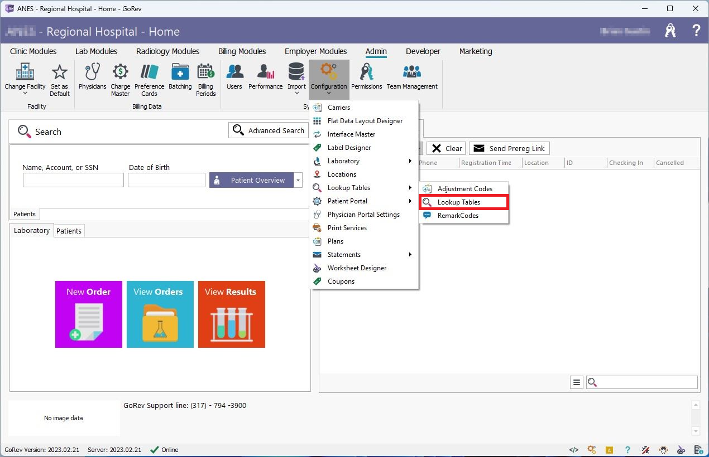Click Patient Overview button
Image resolution: width=709 pixels, height=457 pixels.
[252, 180]
